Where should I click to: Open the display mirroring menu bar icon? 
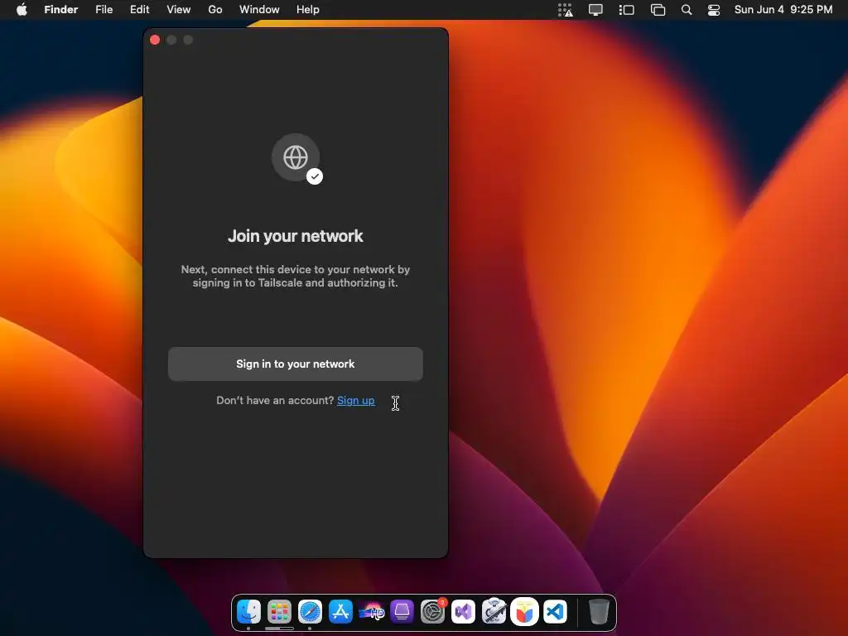coord(595,10)
